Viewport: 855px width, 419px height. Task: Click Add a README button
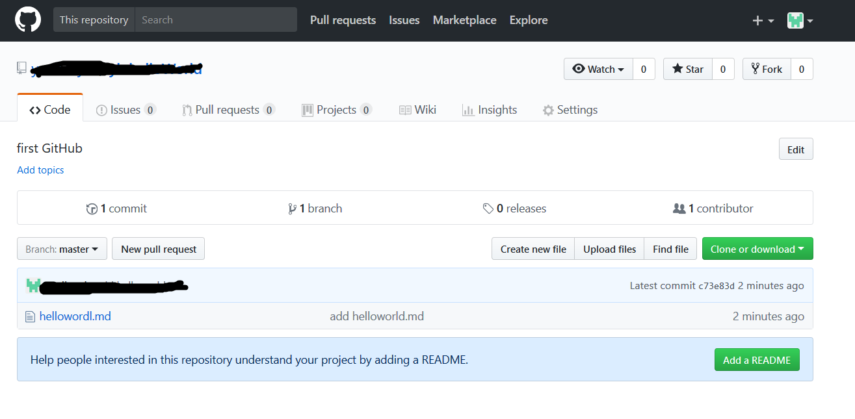(757, 360)
